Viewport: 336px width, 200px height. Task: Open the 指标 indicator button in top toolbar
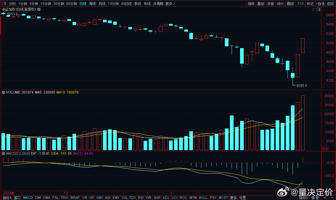pos(251,4)
